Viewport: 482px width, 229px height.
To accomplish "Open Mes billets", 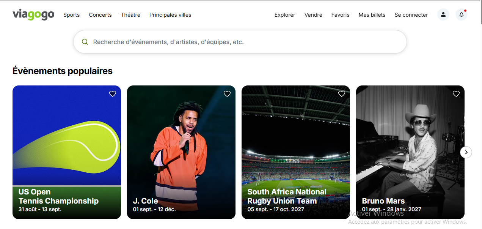I will coord(372,15).
